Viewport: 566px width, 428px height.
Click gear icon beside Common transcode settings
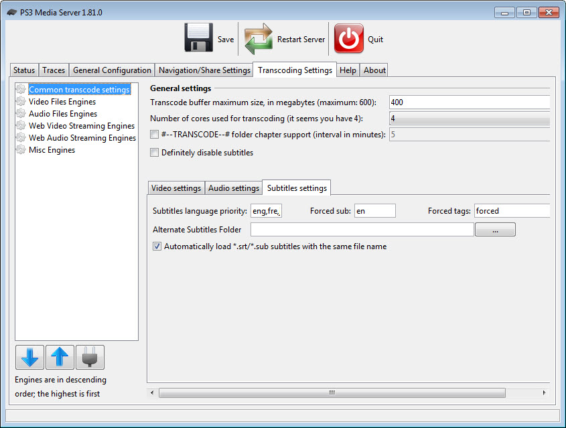(21, 89)
